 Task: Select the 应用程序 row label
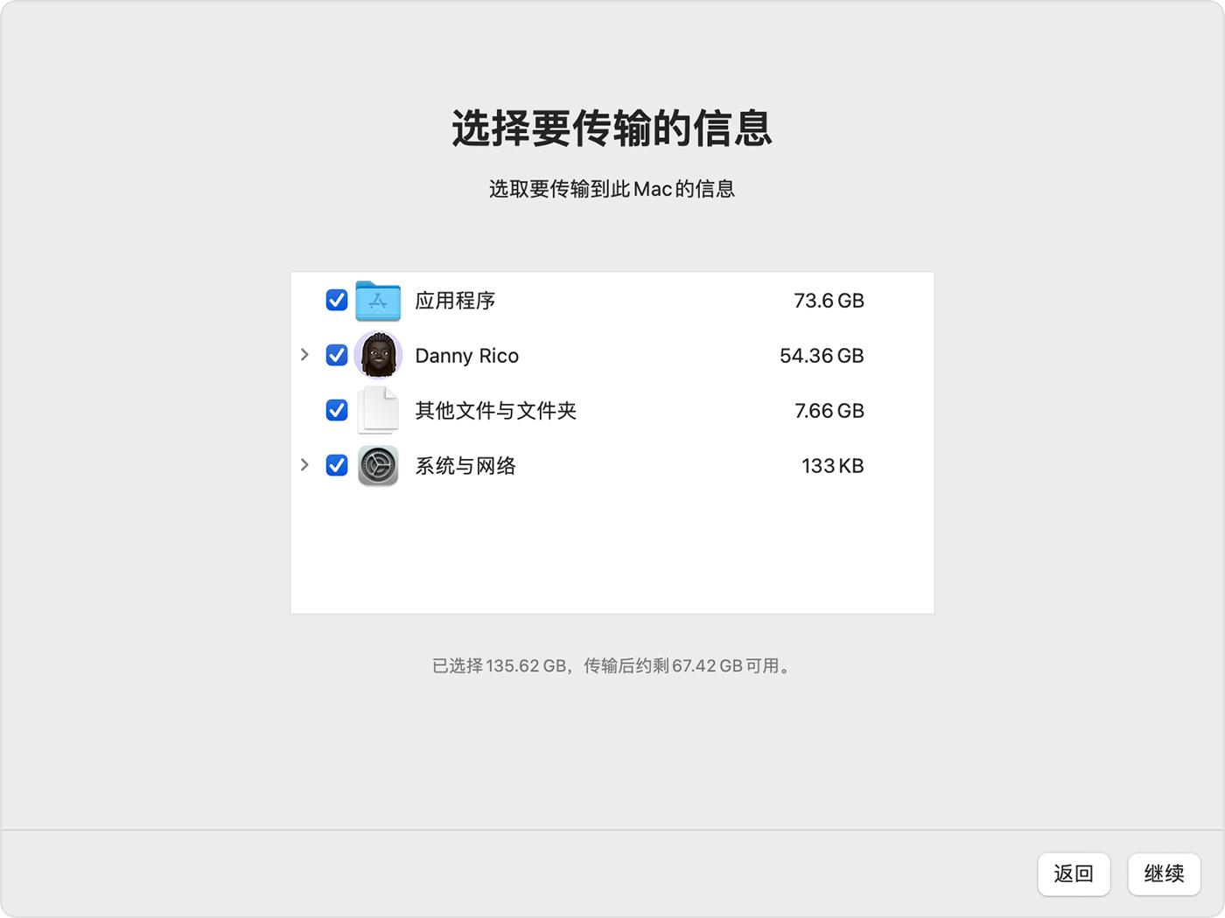[x=455, y=301]
